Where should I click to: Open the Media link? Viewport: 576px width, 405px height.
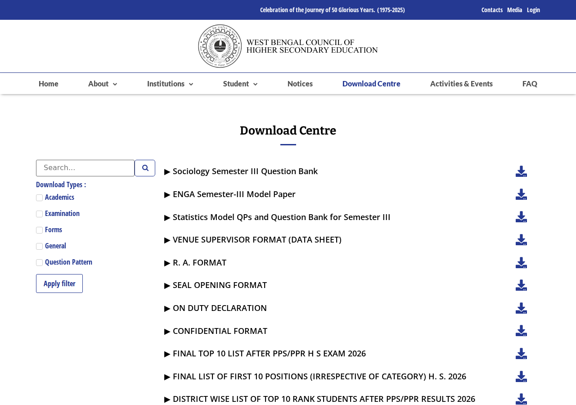(x=515, y=10)
